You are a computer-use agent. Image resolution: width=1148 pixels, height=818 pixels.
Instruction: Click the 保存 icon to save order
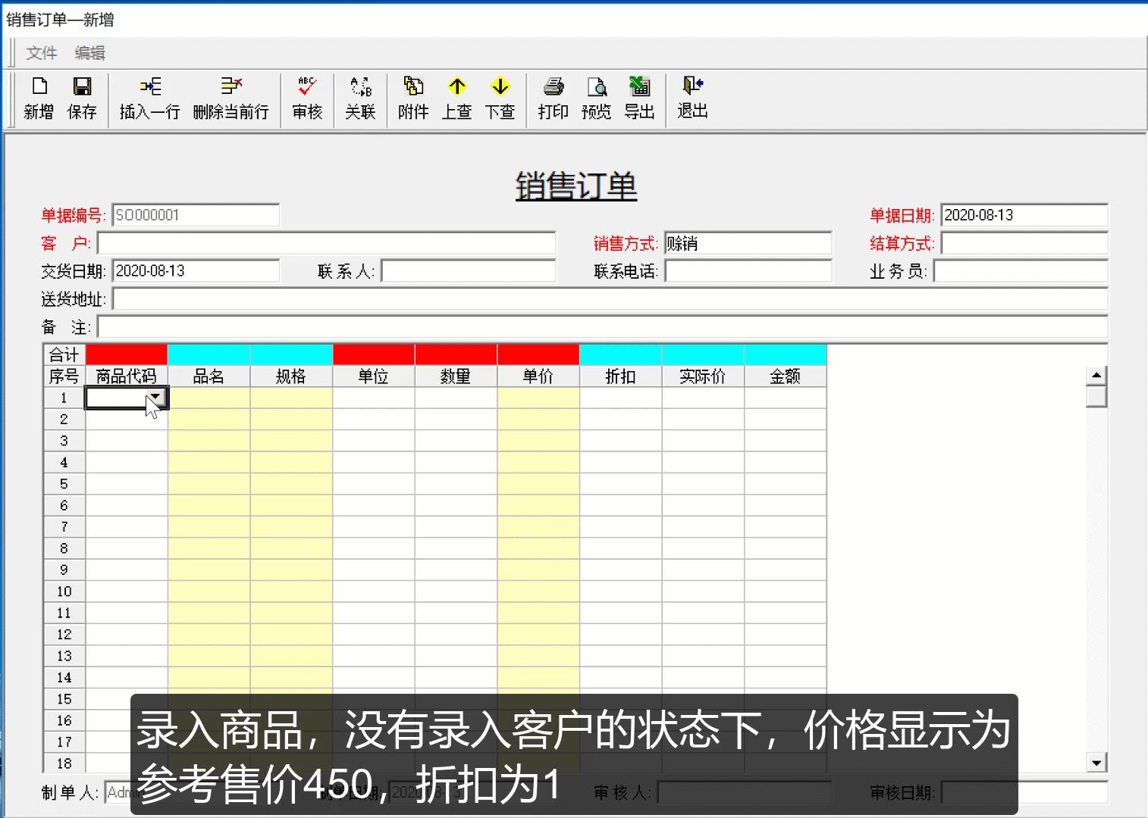(82, 98)
